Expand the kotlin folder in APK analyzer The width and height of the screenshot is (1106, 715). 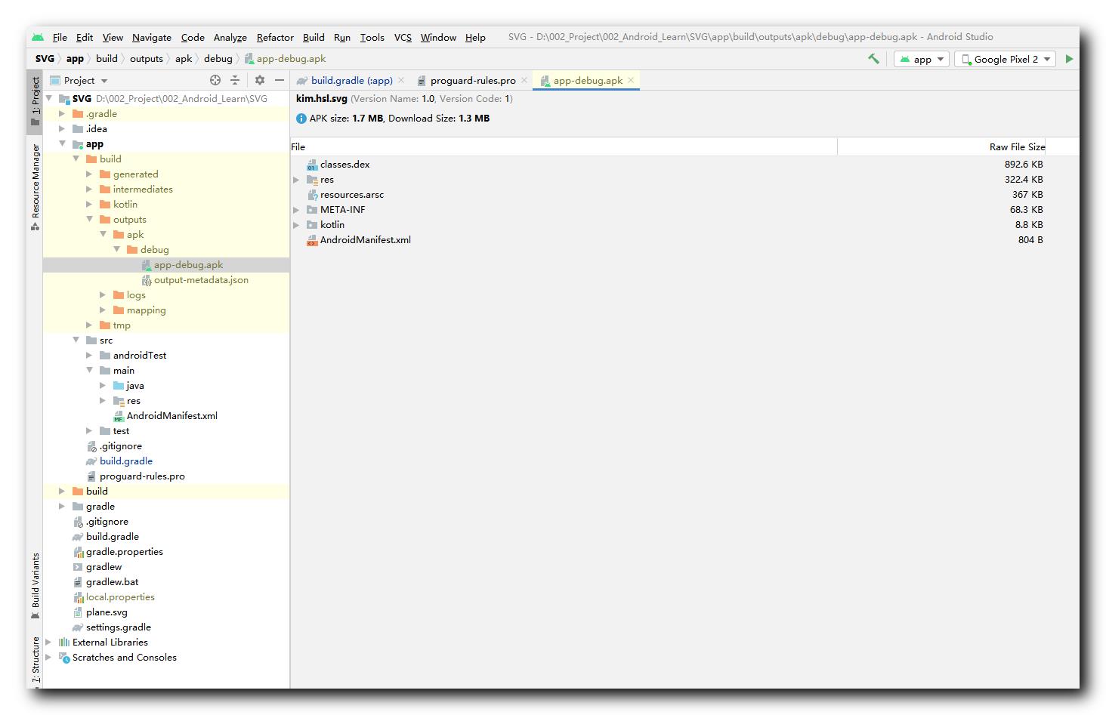click(296, 225)
